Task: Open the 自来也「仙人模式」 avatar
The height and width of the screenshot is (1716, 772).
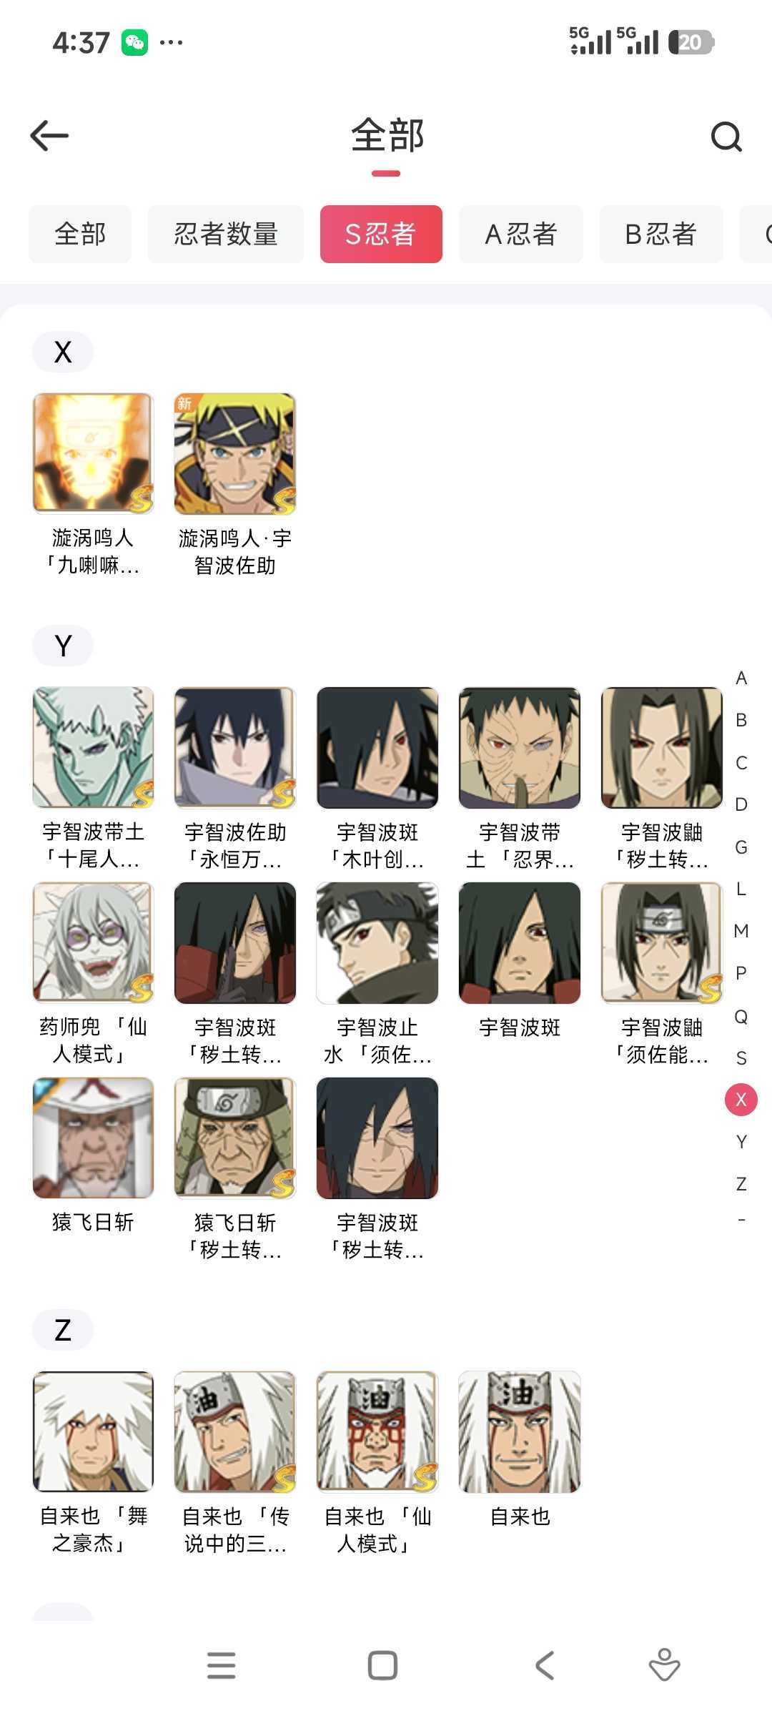Action: click(x=377, y=1431)
